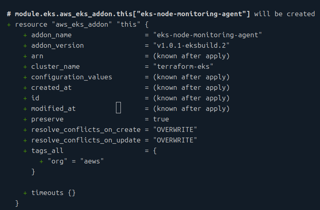Select the addon_version attribute key

57,45
